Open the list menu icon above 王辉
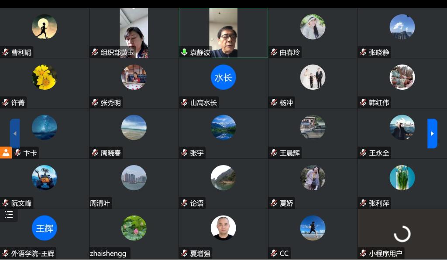 click(9, 215)
